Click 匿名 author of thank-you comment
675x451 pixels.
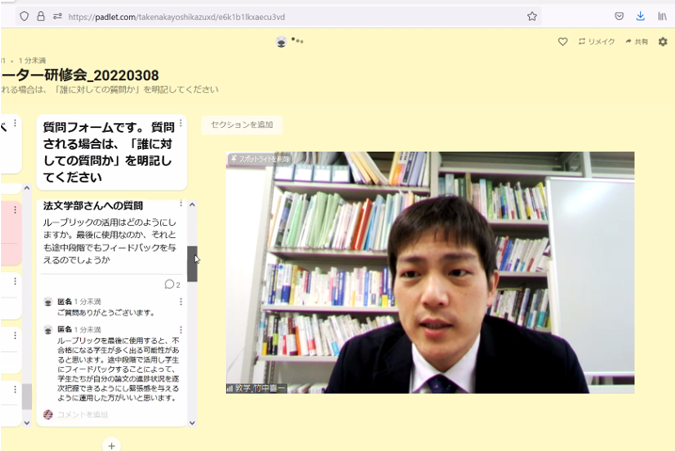click(65, 301)
